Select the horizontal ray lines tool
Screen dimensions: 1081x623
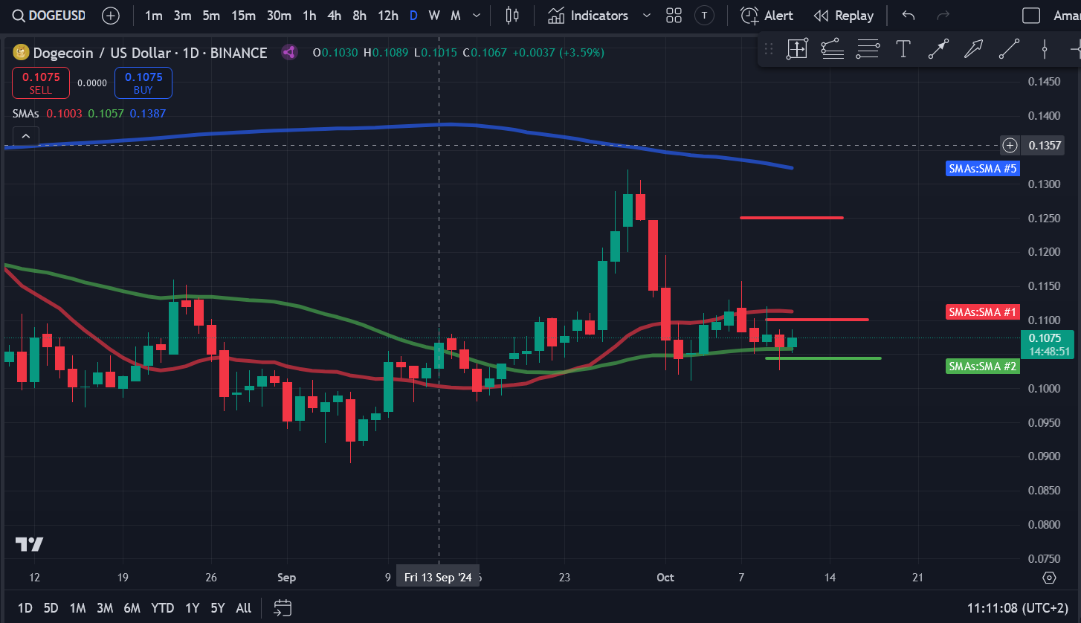coord(868,50)
